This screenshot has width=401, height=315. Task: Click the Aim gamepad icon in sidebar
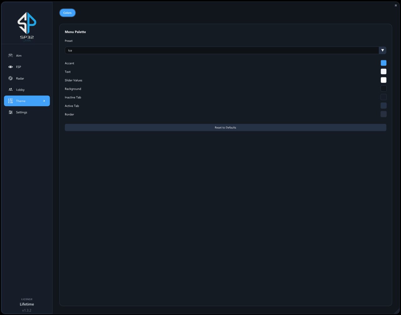tap(11, 55)
